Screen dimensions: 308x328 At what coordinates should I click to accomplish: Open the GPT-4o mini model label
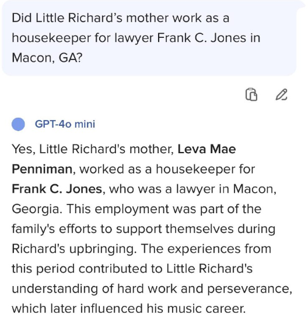click(65, 124)
